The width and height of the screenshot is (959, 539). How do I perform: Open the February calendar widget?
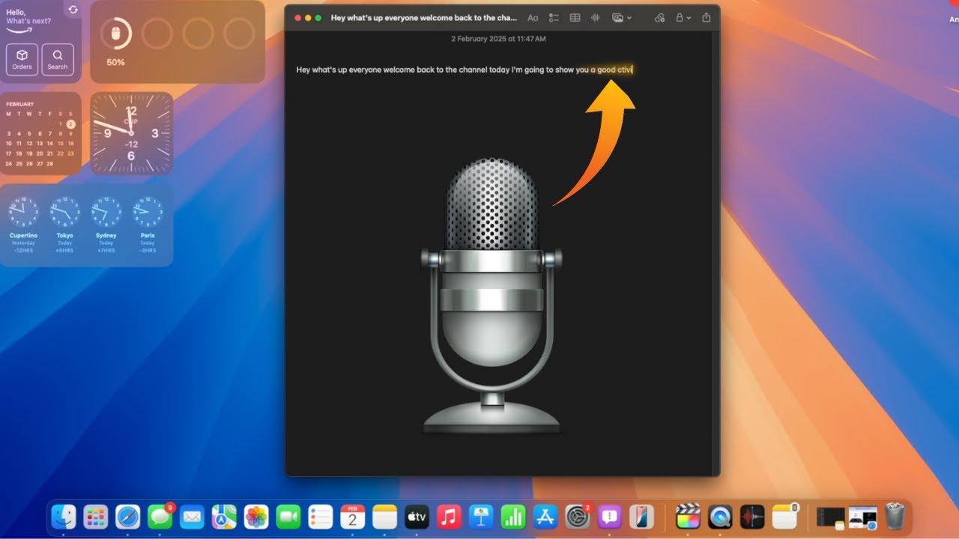41,134
